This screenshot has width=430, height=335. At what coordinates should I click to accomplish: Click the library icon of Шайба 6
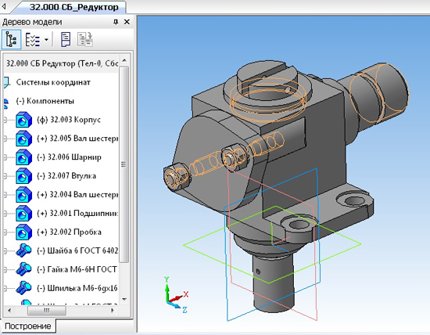23,250
